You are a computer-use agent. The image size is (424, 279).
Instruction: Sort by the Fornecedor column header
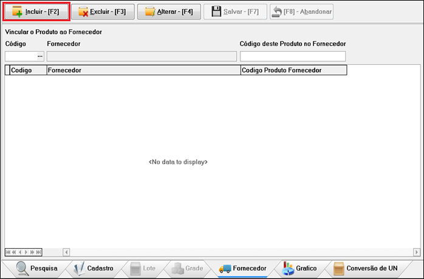(143, 70)
